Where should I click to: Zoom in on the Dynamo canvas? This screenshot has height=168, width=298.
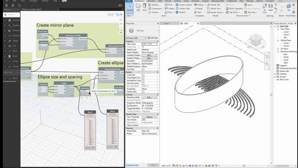(x=121, y=24)
